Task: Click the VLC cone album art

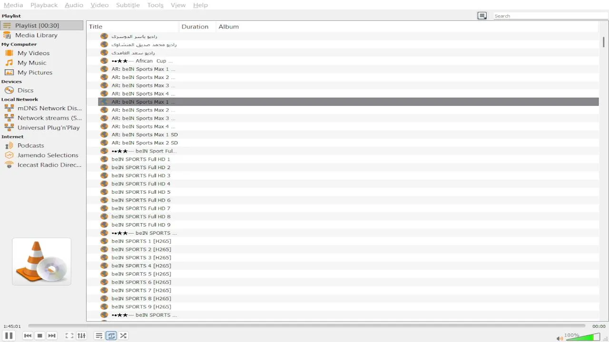Action: point(41,261)
